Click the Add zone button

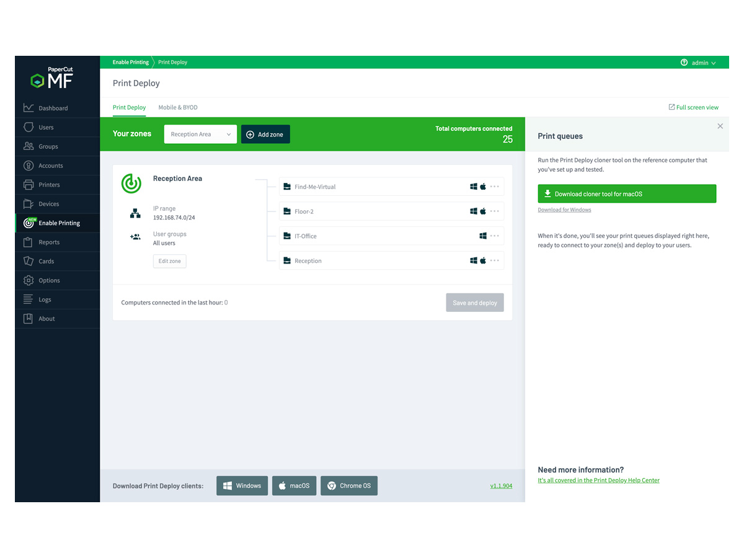pos(265,135)
